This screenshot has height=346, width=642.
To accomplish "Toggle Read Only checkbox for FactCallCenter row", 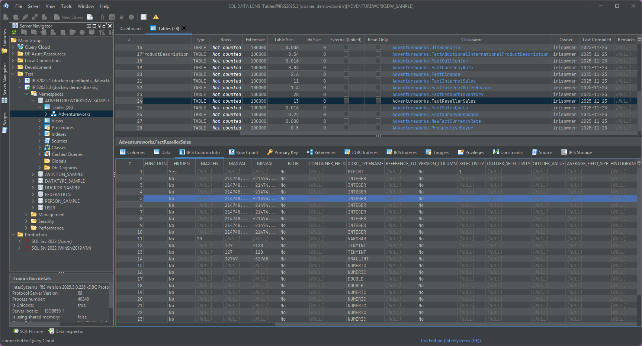I will tap(378, 61).
